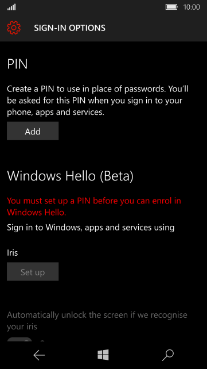
Task: Tap 'Sign in to Windows, apps and services' text
Action: click(91, 228)
